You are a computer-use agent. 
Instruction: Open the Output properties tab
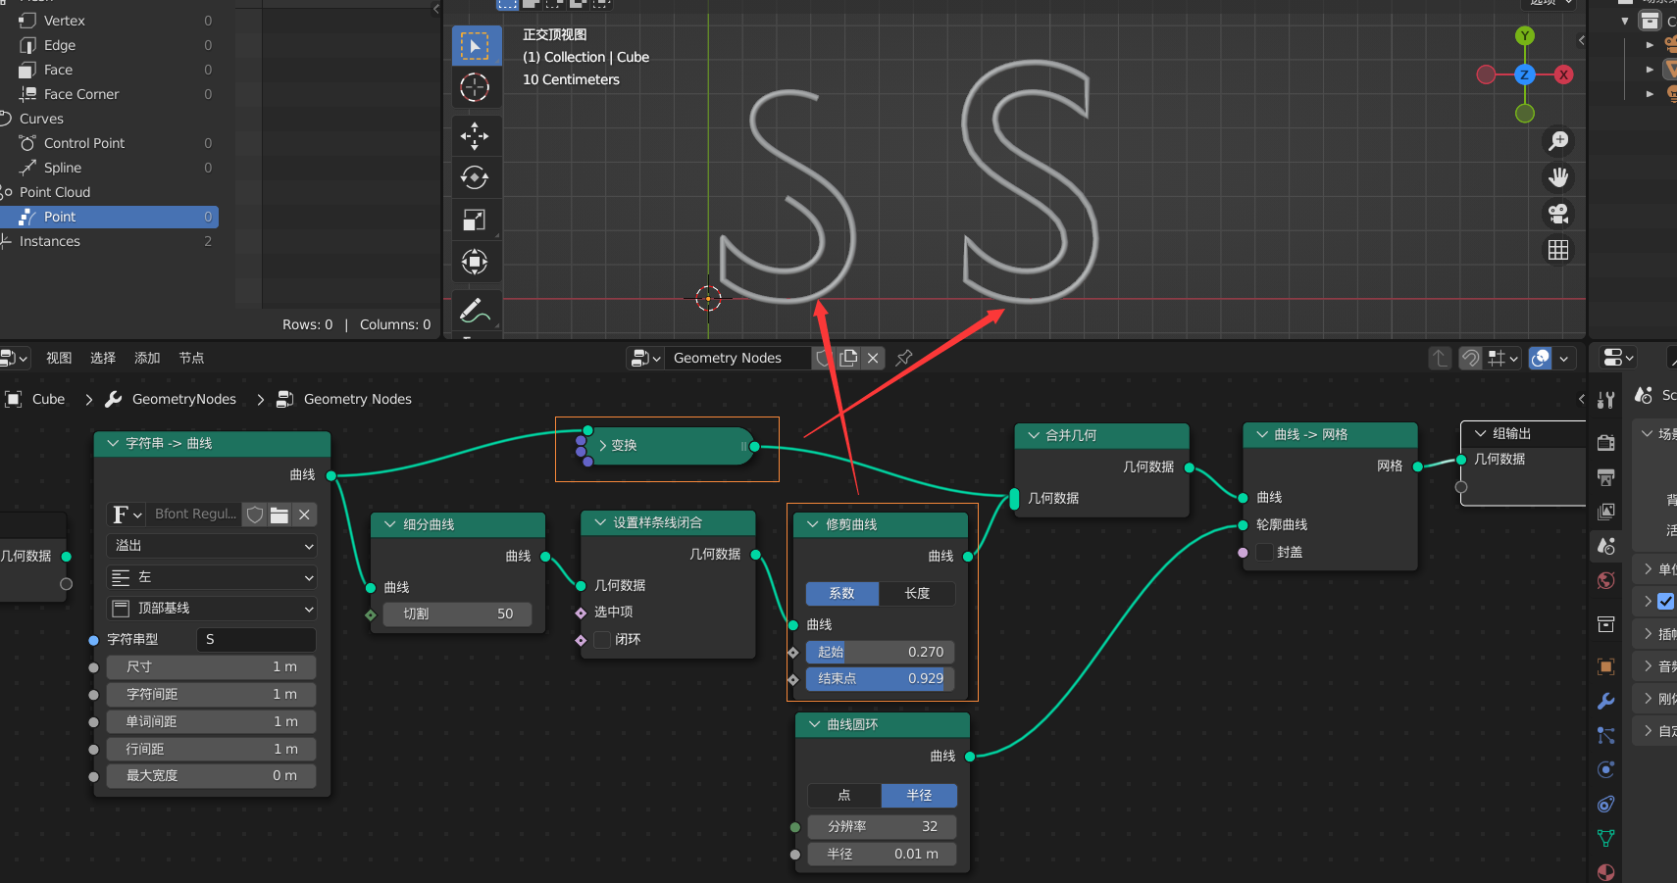coord(1605,477)
